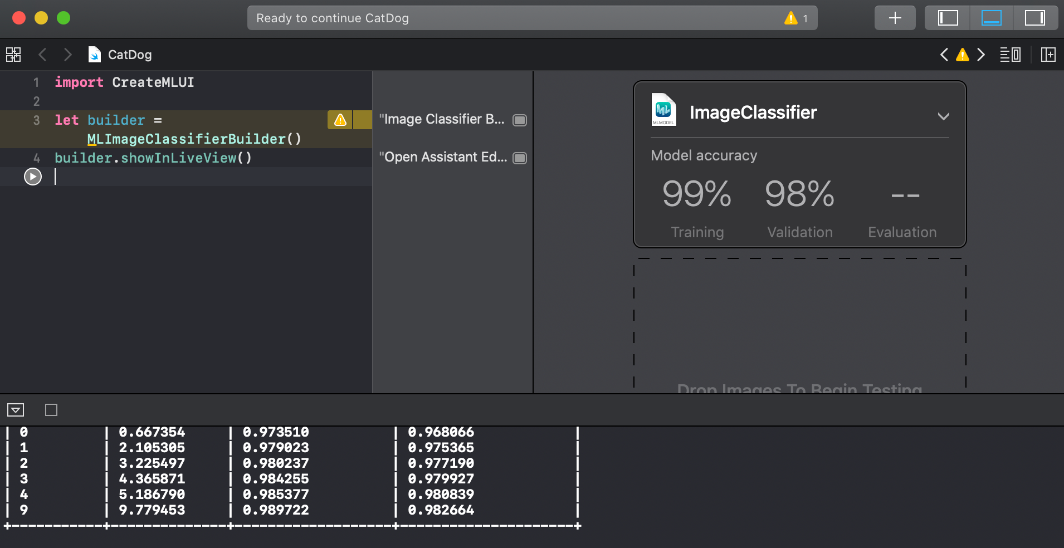
Task: Click the warning icon on line 3
Action: (340, 120)
